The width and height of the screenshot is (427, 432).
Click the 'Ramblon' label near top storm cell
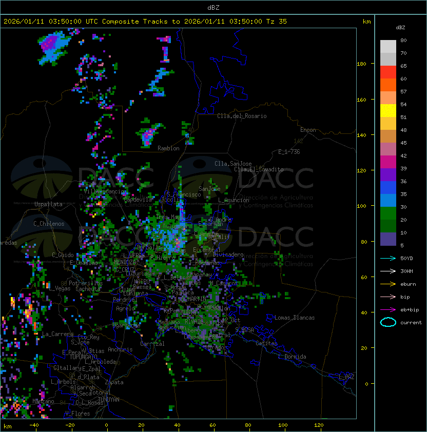[x=168, y=148]
